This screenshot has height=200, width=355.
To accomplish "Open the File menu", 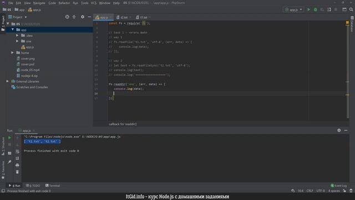I will (11, 3).
